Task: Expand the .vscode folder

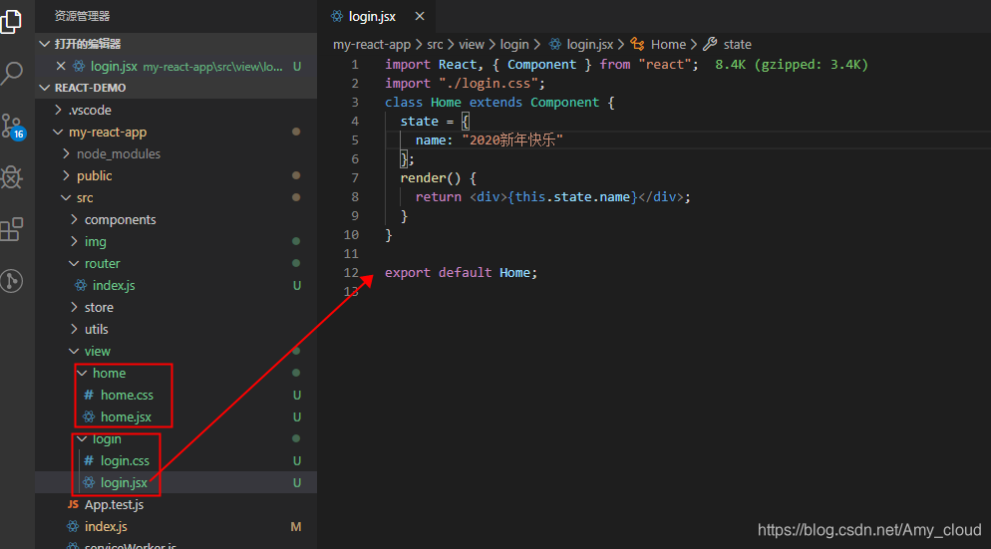Action: coord(58,110)
